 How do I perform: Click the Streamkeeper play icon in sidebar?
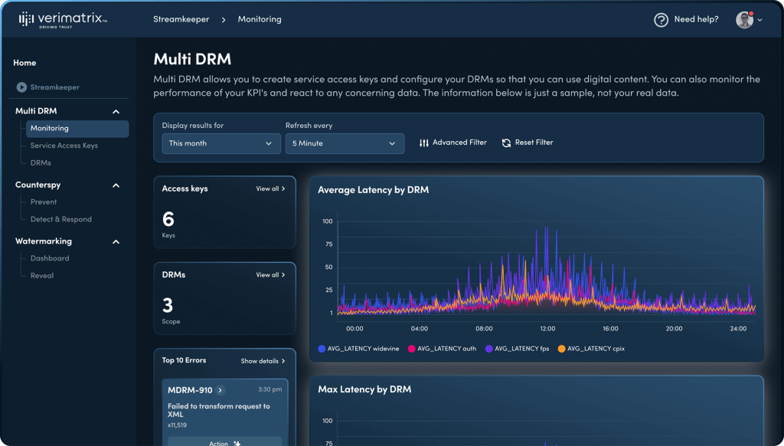21,87
